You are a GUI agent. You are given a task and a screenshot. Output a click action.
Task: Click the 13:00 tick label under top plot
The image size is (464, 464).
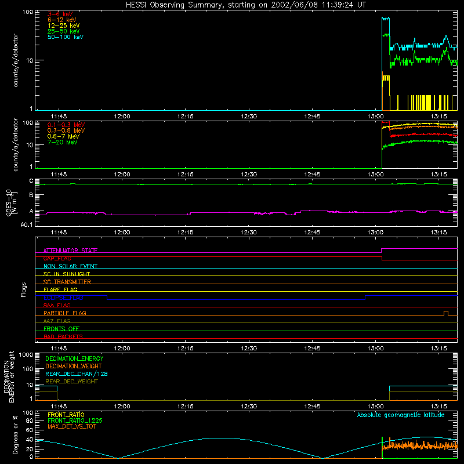pos(375,117)
